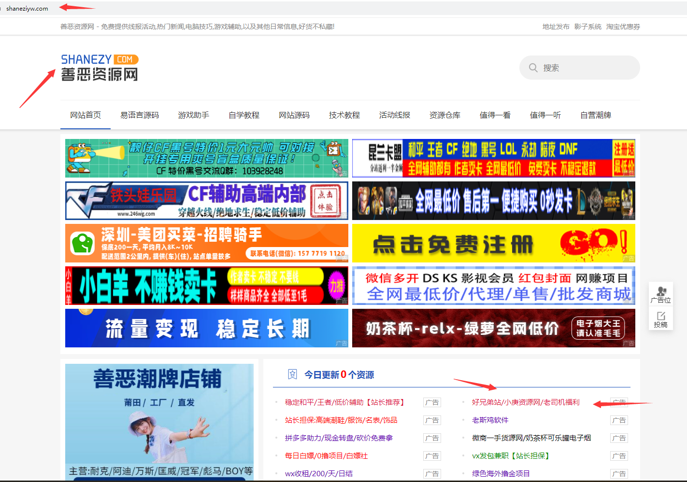Open the 网站首页 navigation tab
Image resolution: width=687 pixels, height=482 pixels.
click(86, 115)
